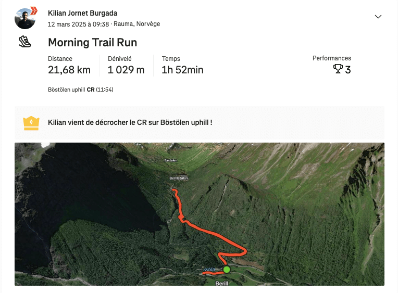
Task: Click the Distance 21,68 km stat
Action: tap(69, 66)
